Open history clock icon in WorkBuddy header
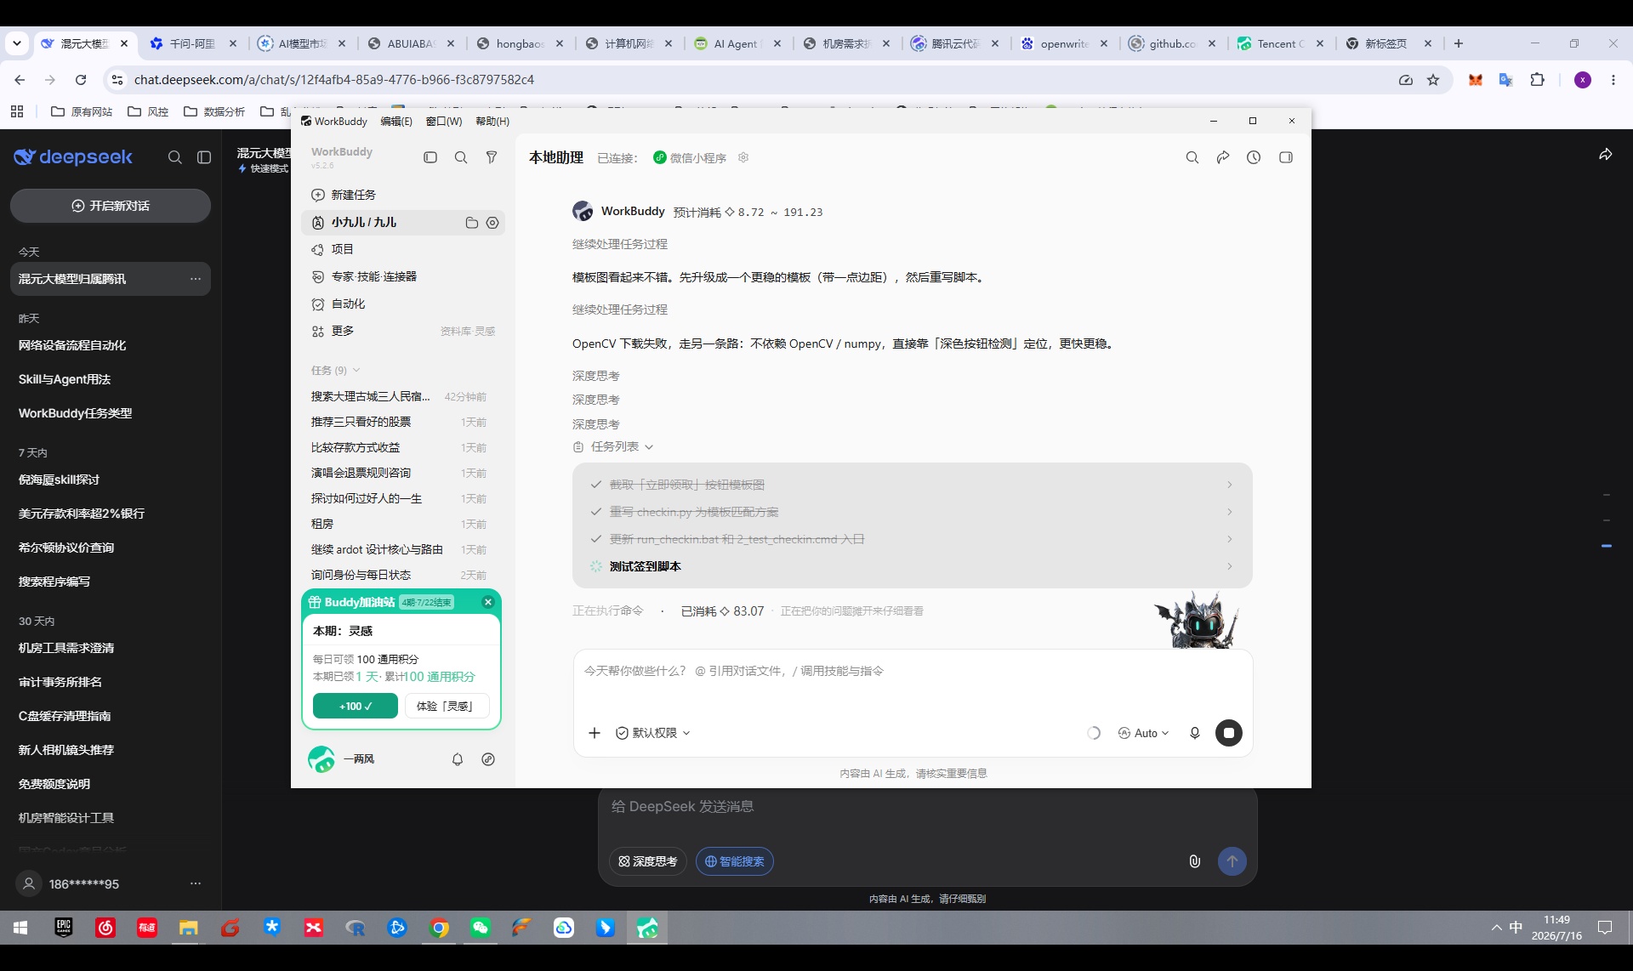The width and height of the screenshot is (1633, 971). click(1254, 157)
